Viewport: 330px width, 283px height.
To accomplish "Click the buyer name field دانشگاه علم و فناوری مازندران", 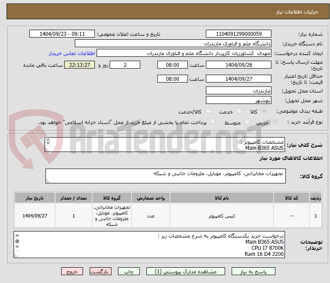I will point(173,44).
